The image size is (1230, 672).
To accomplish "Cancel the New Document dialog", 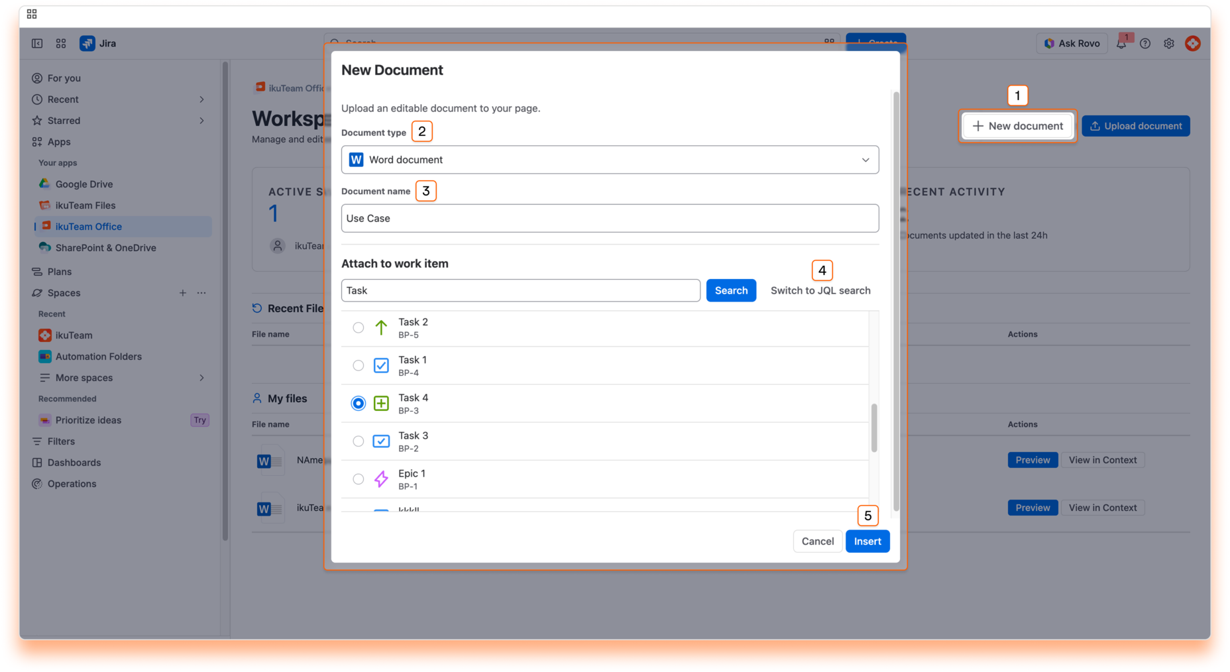I will (817, 541).
